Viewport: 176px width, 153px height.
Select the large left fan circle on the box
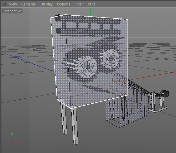(87, 67)
